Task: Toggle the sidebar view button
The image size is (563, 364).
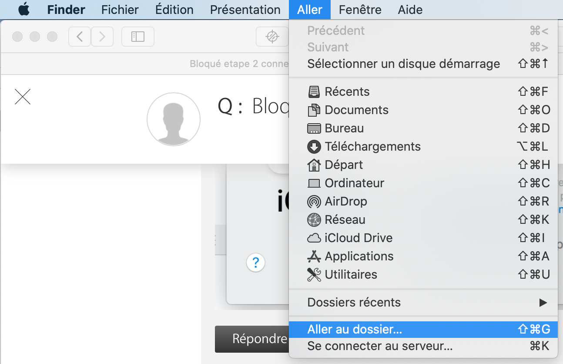Action: pyautogui.click(x=138, y=37)
